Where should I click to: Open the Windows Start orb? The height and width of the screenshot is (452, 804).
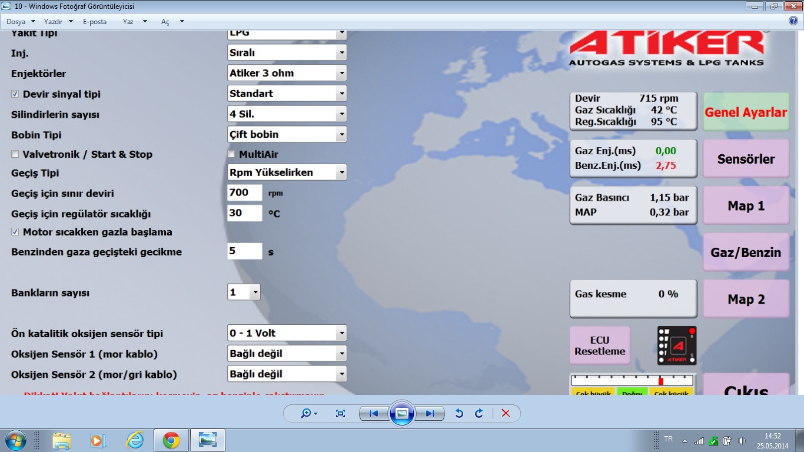coord(15,440)
